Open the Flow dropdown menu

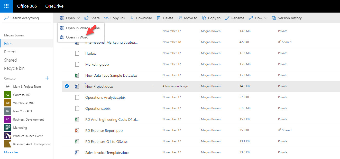265,18
